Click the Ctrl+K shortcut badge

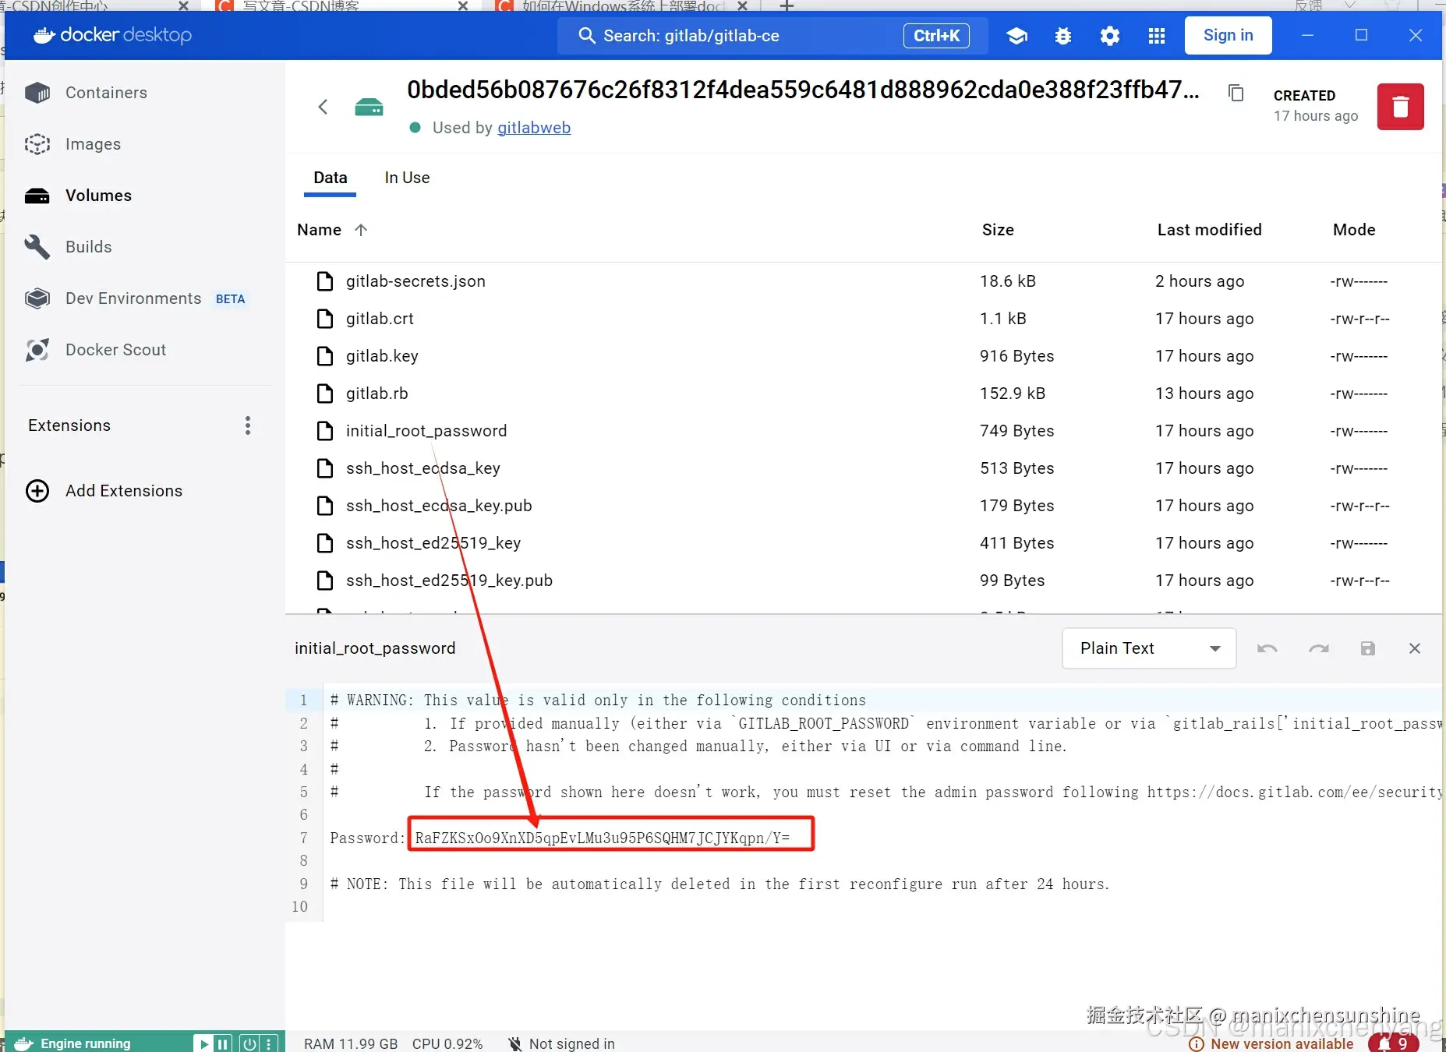(936, 36)
